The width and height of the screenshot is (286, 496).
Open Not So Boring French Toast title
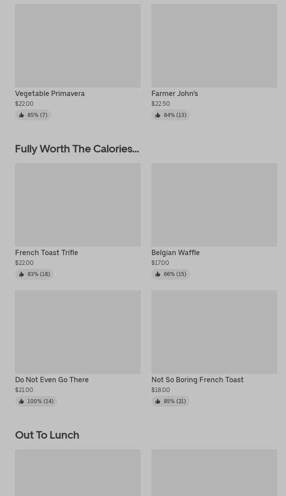point(197,380)
